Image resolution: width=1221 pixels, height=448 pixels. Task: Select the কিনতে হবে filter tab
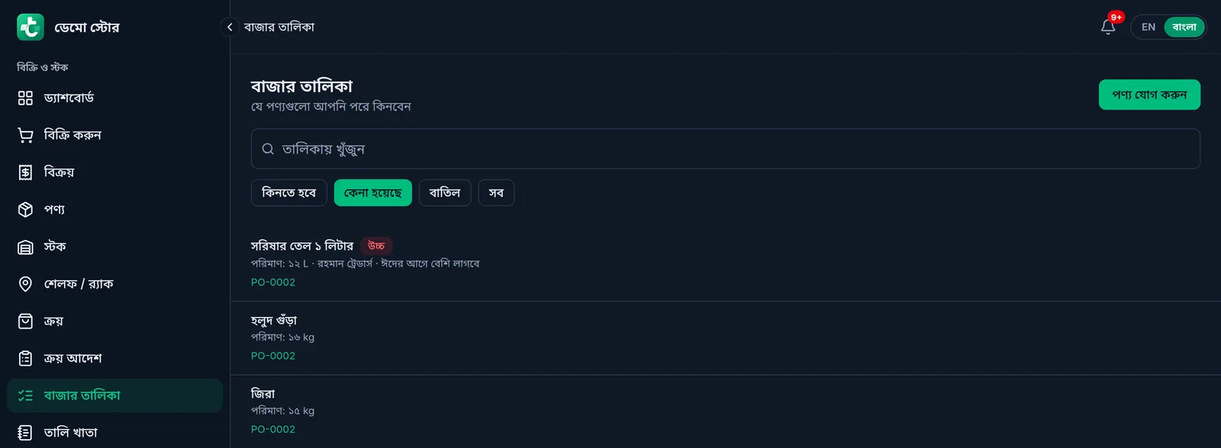[288, 193]
